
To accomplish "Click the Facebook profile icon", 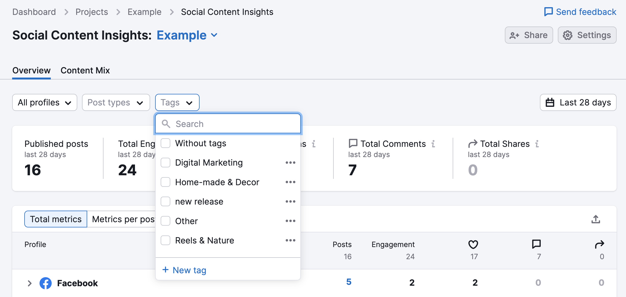I will [x=46, y=283].
